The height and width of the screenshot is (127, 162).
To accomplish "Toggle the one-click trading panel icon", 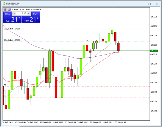I will 5,10.
